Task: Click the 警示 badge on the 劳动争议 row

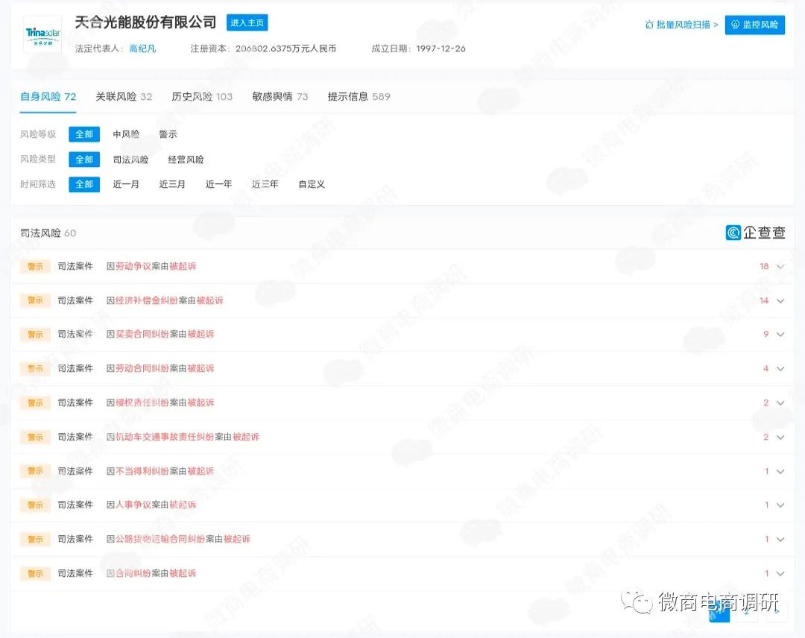Action: pos(34,265)
